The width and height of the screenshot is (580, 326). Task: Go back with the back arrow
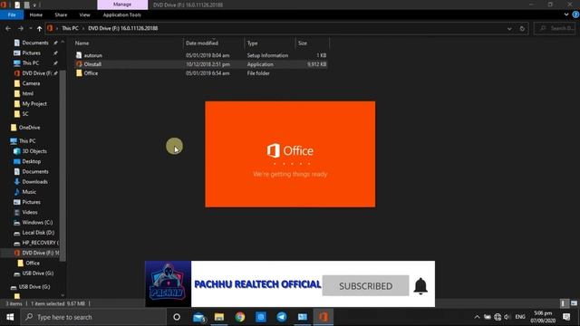point(8,28)
